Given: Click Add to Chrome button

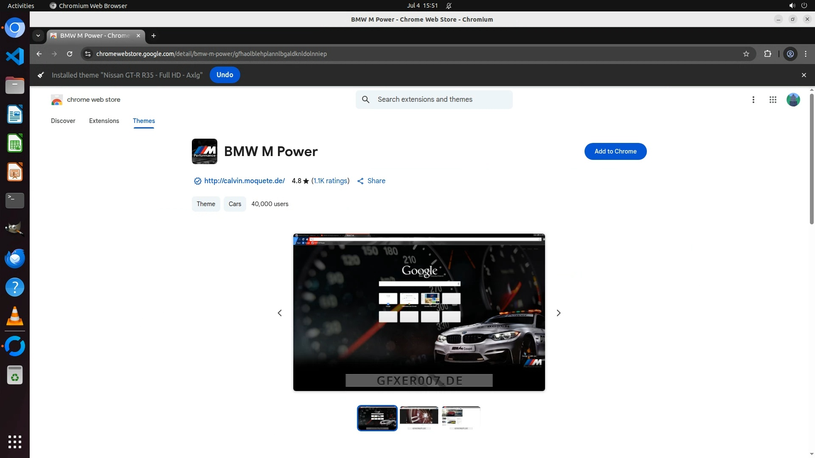Looking at the screenshot, I should tap(615, 151).
